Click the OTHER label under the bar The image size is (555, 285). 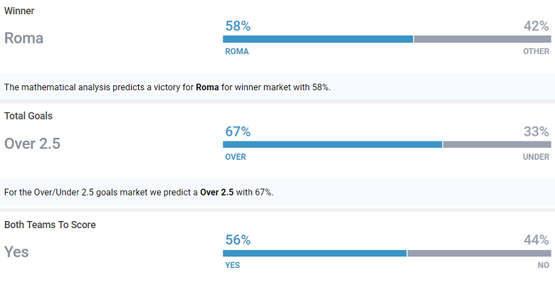tap(536, 51)
